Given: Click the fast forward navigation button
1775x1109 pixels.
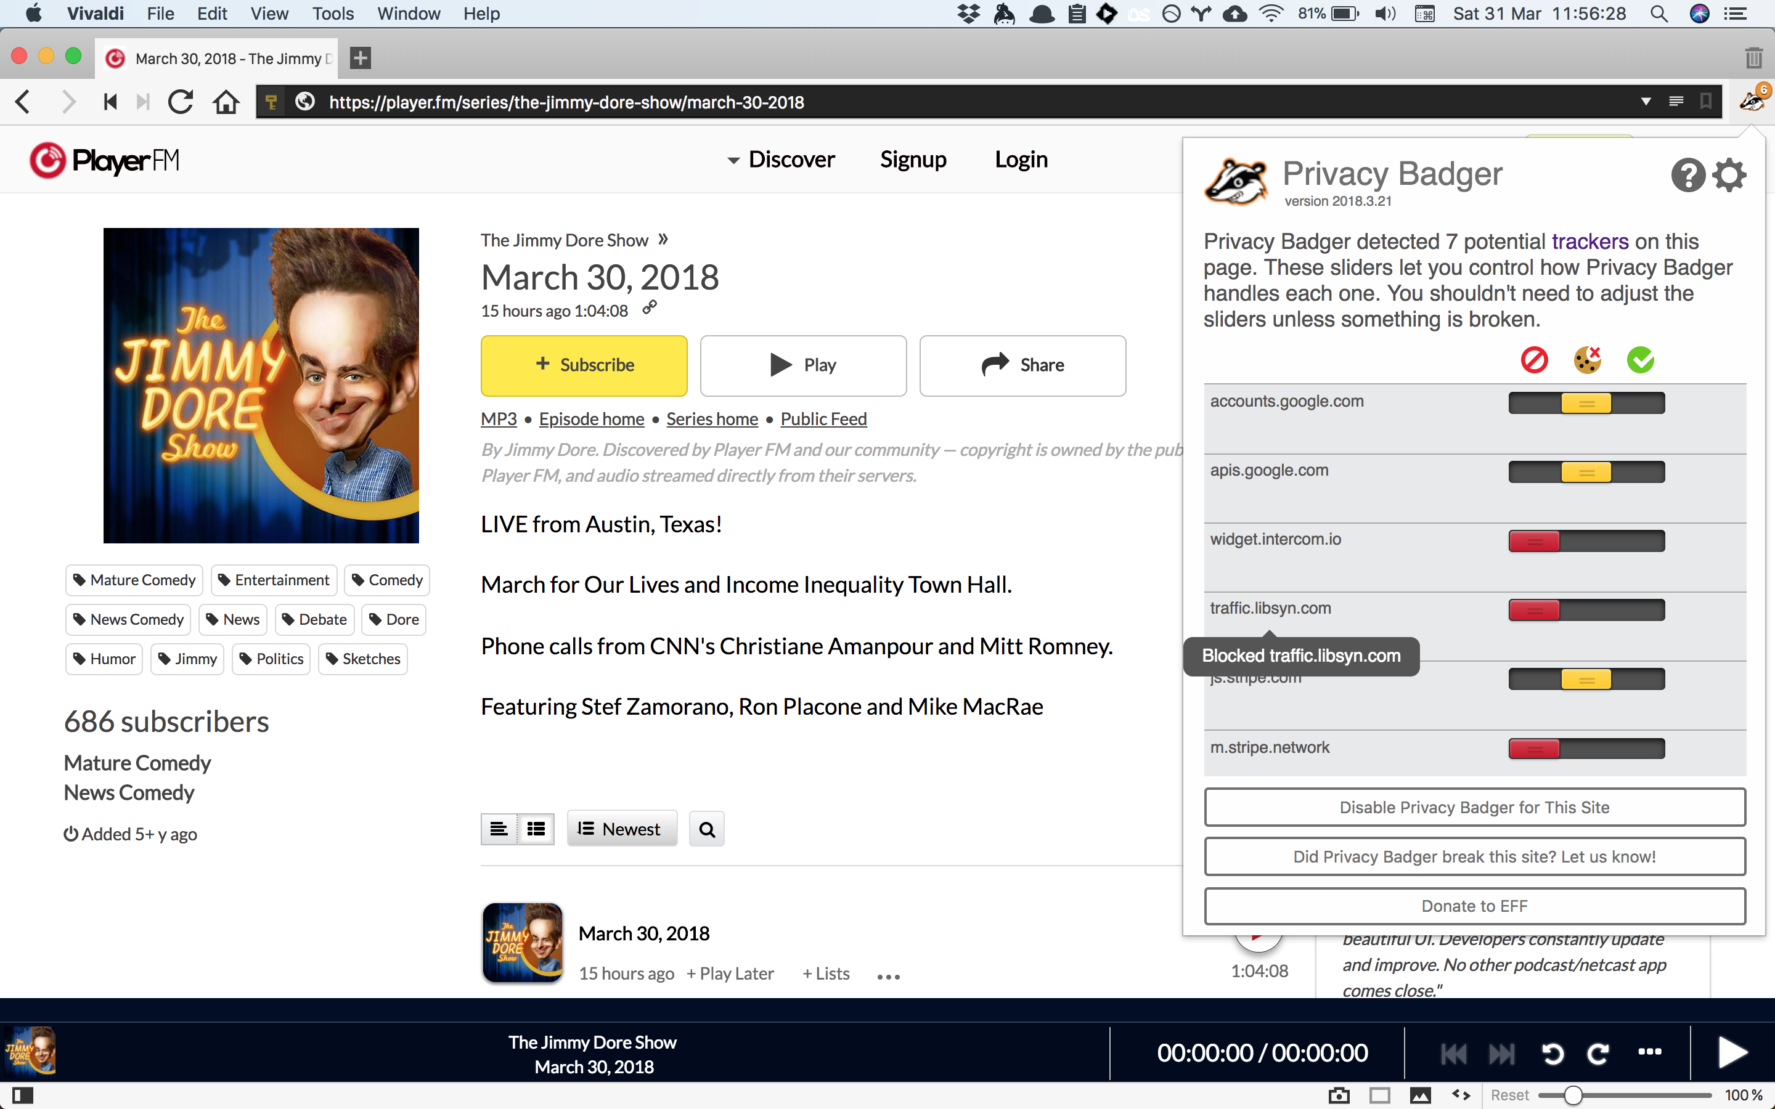Looking at the screenshot, I should (143, 102).
